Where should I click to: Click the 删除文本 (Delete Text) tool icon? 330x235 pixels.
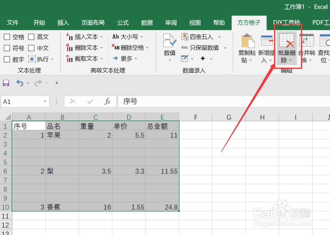click(x=70, y=48)
